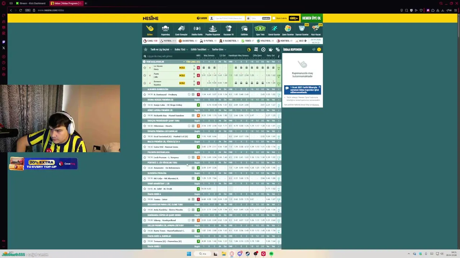Open the Yardım help link
The height and width of the screenshot is (258, 460).
click(x=202, y=18)
